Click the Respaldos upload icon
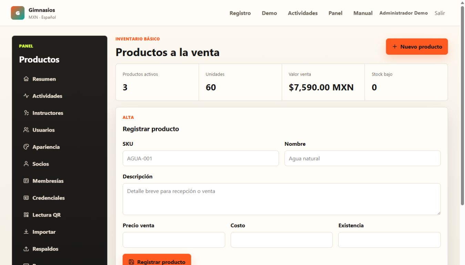Viewport: 465px width, 265px height. pos(26,249)
